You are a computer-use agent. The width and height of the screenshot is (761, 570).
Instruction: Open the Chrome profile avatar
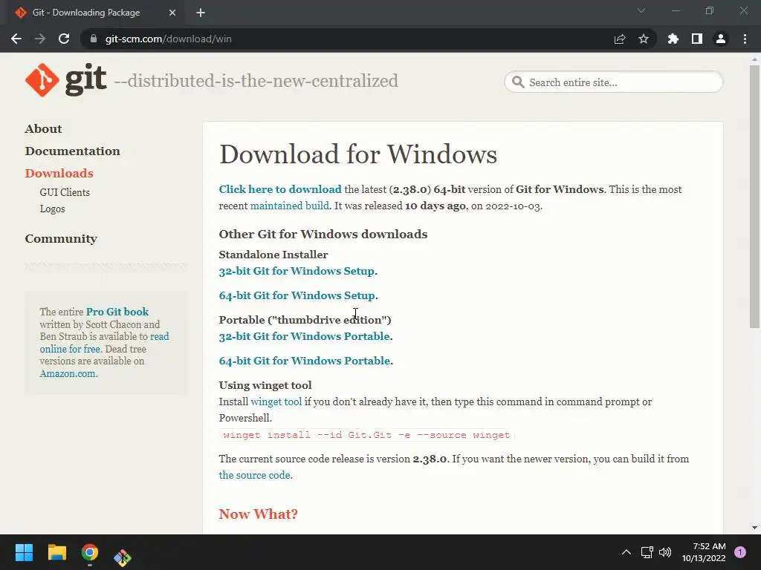721,39
